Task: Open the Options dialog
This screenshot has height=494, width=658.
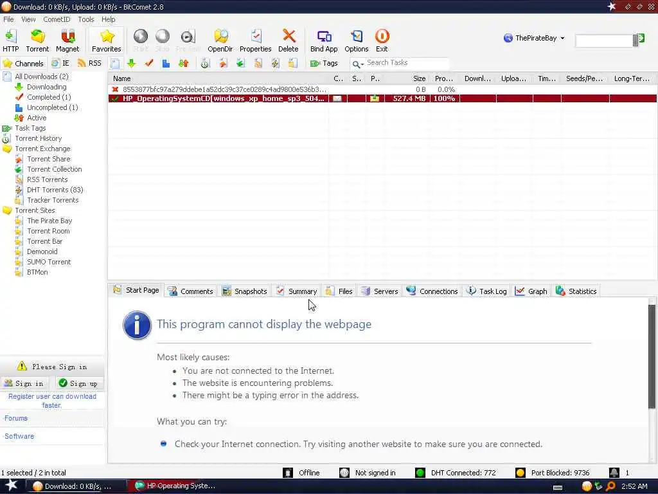Action: tap(356, 41)
